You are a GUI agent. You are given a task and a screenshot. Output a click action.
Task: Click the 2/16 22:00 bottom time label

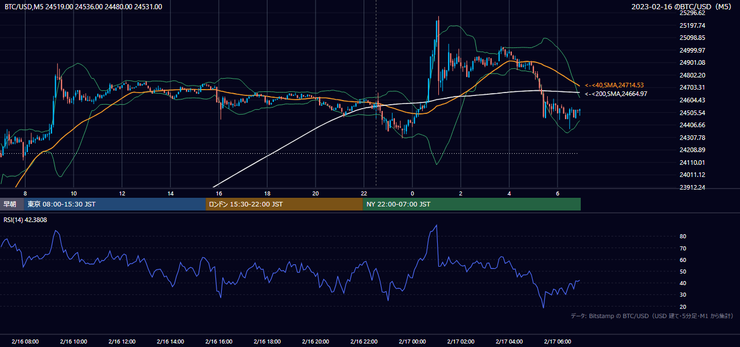click(x=364, y=342)
